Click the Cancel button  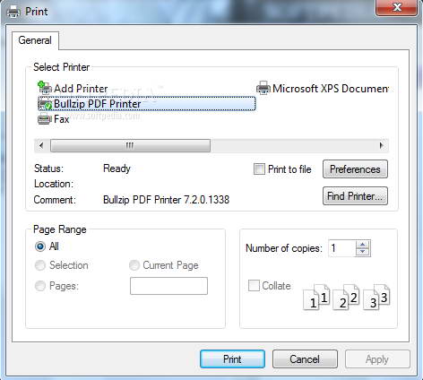pos(305,358)
